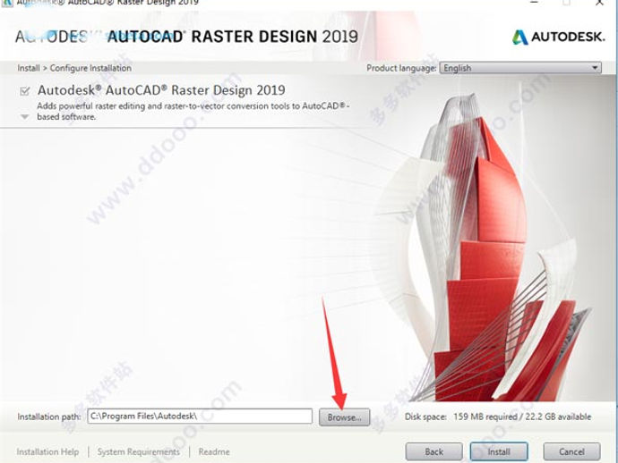The width and height of the screenshot is (618, 463).
Task: Click the 'Autodesk AutoCAD Raster Design 2019' product title
Action: coord(161,90)
